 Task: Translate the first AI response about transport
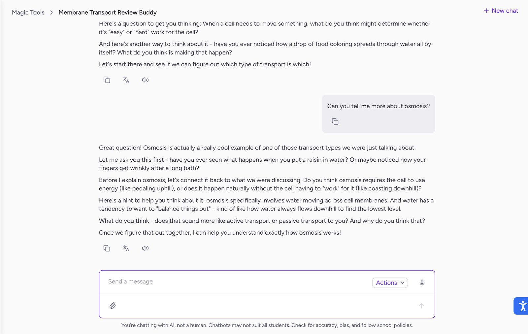coord(126,80)
